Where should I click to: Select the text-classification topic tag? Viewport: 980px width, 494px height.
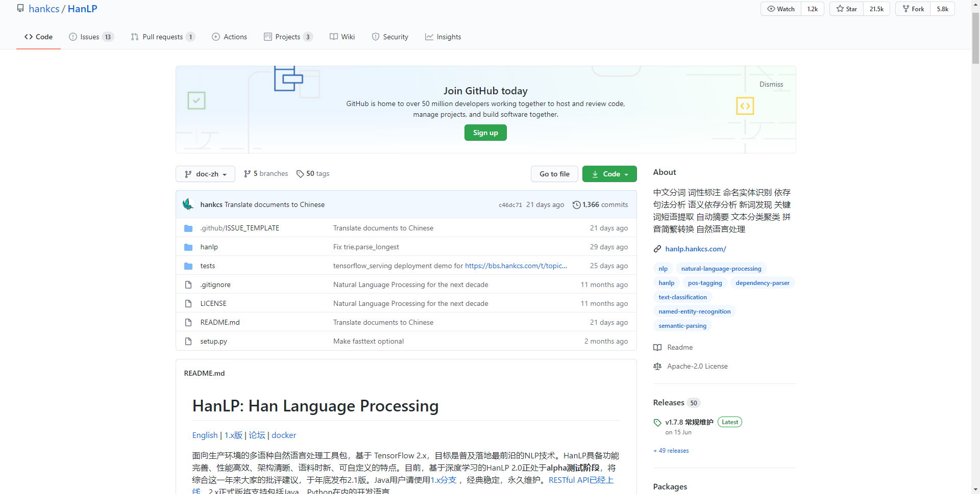point(683,297)
